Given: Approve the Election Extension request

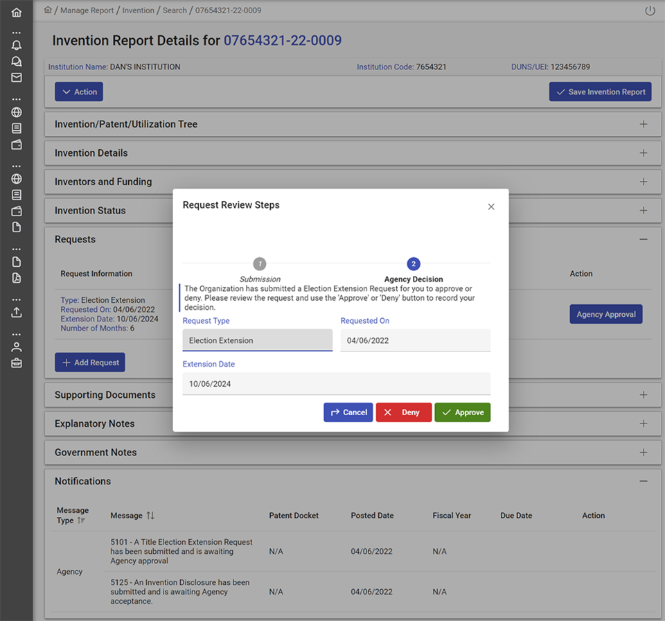Looking at the screenshot, I should [462, 412].
